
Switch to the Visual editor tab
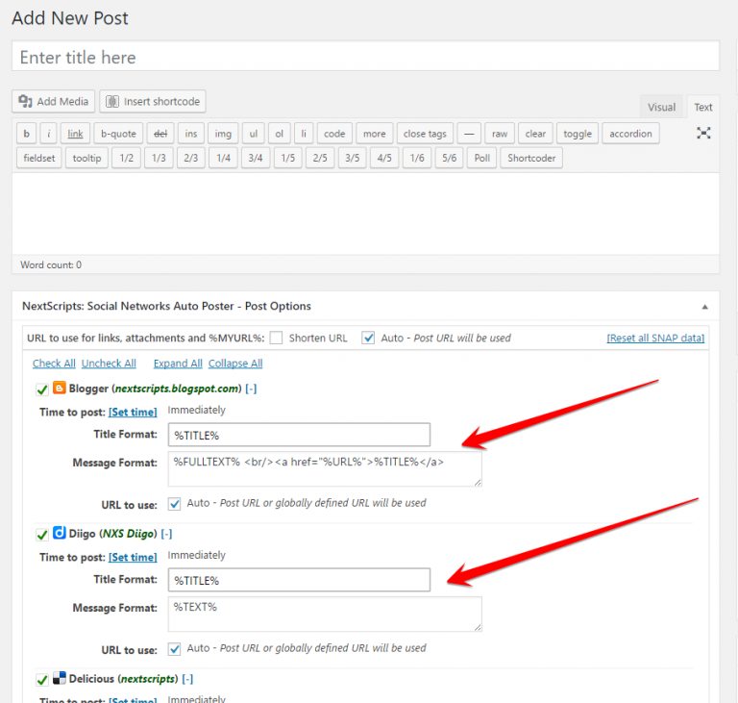pyautogui.click(x=661, y=107)
